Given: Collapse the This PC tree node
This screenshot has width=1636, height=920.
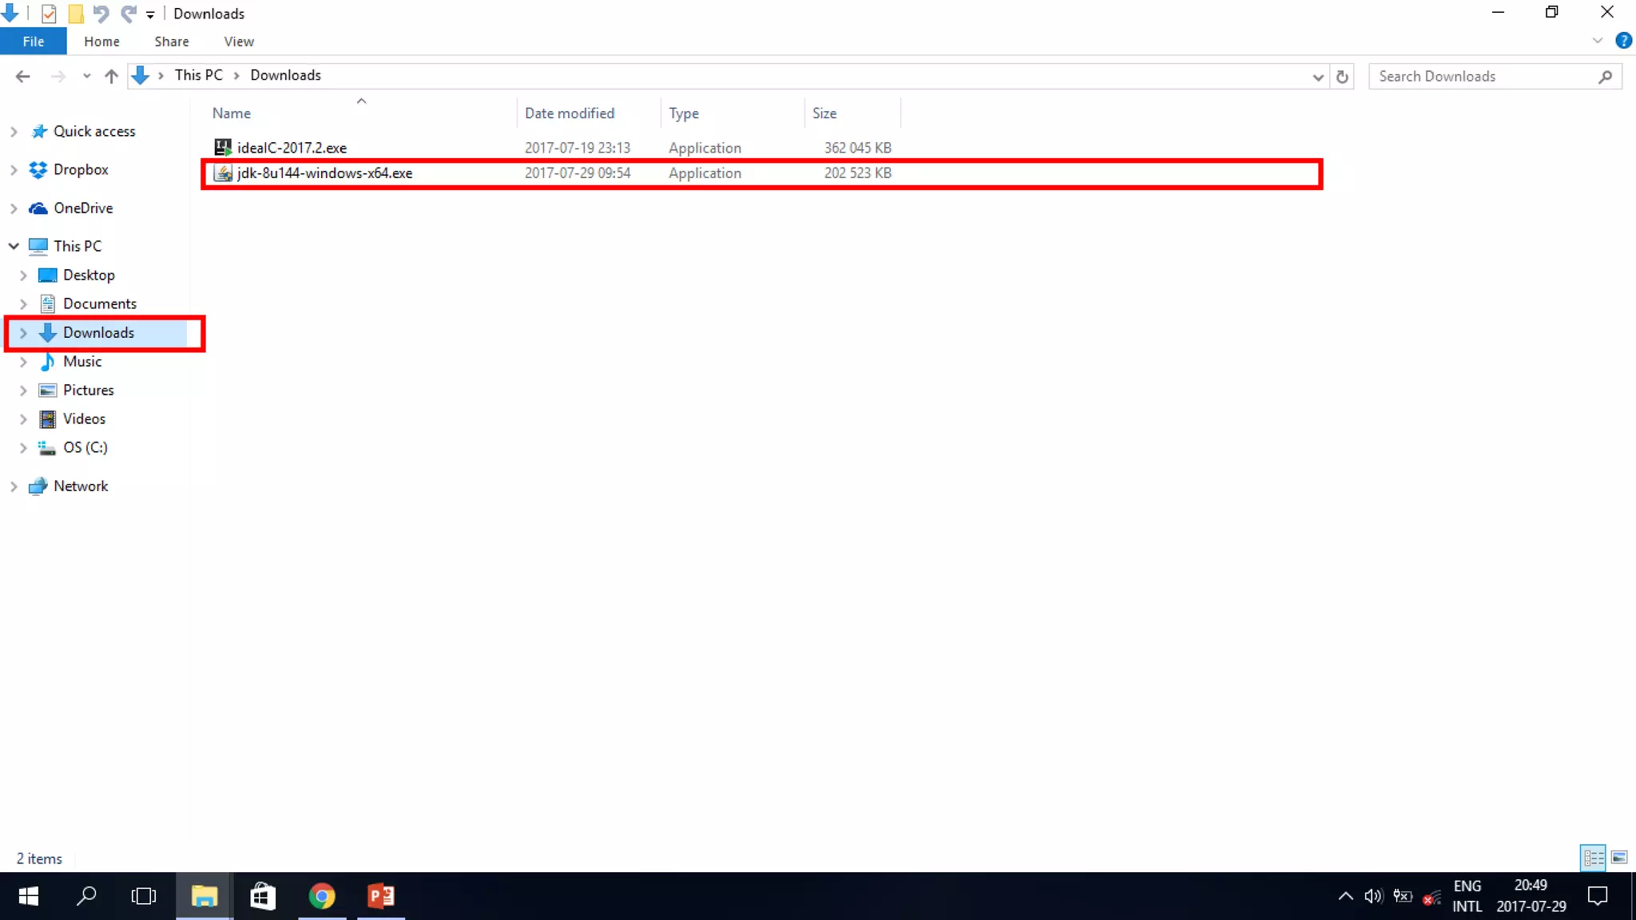Looking at the screenshot, I should 14,246.
